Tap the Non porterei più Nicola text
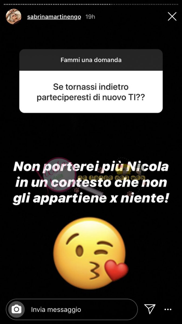The height and width of the screenshot is (324, 182). pyautogui.click(x=91, y=167)
